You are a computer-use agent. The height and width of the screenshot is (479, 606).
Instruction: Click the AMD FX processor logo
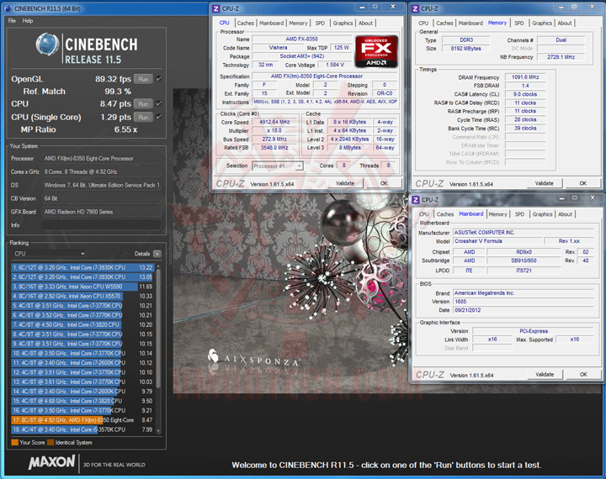(x=376, y=51)
